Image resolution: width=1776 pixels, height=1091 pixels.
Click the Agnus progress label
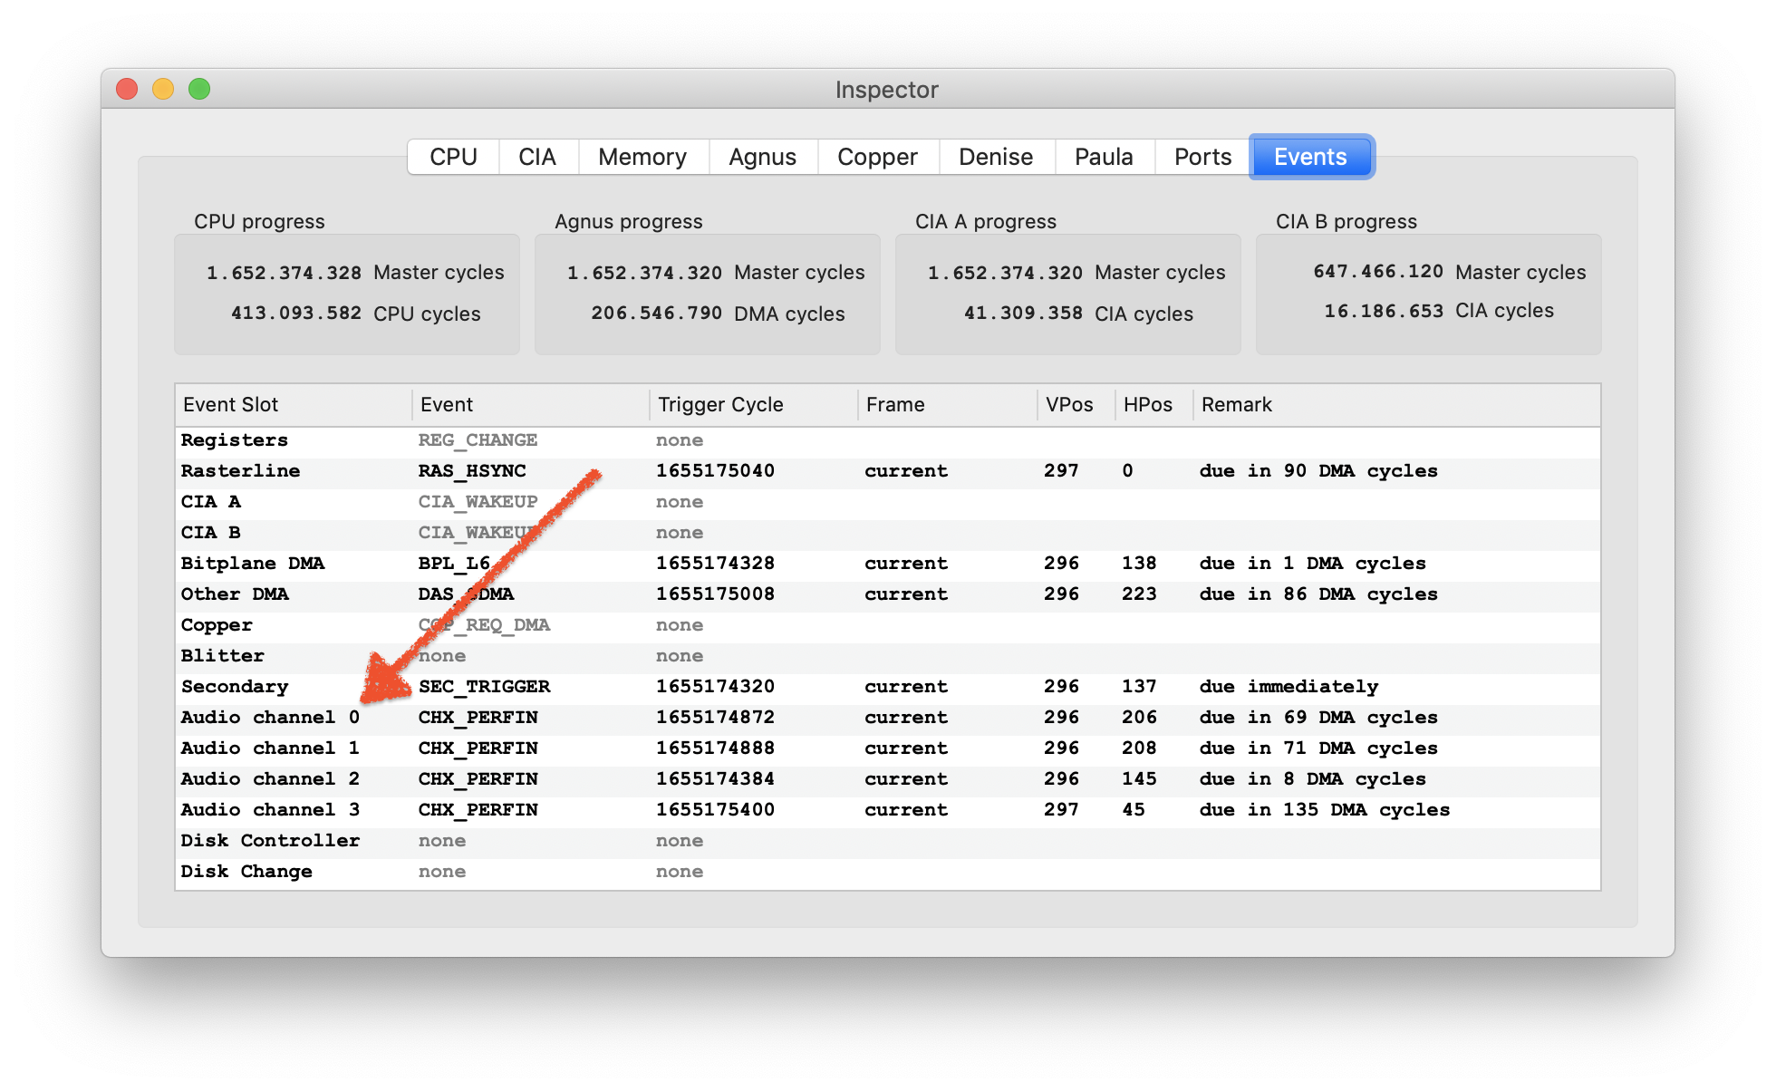(629, 221)
